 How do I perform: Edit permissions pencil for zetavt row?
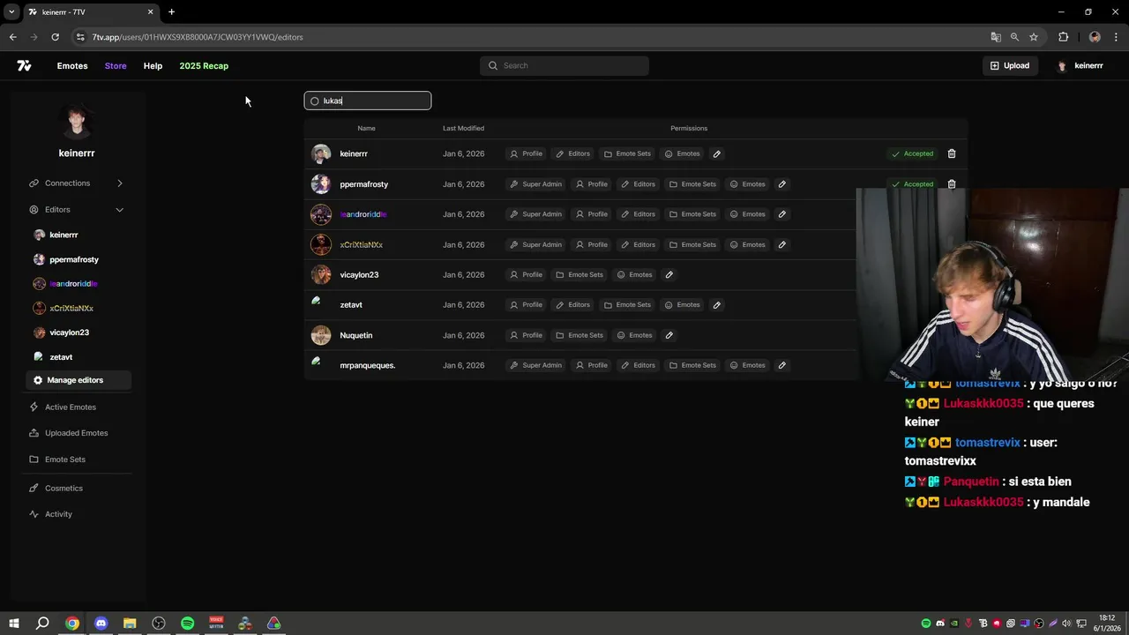pos(716,305)
